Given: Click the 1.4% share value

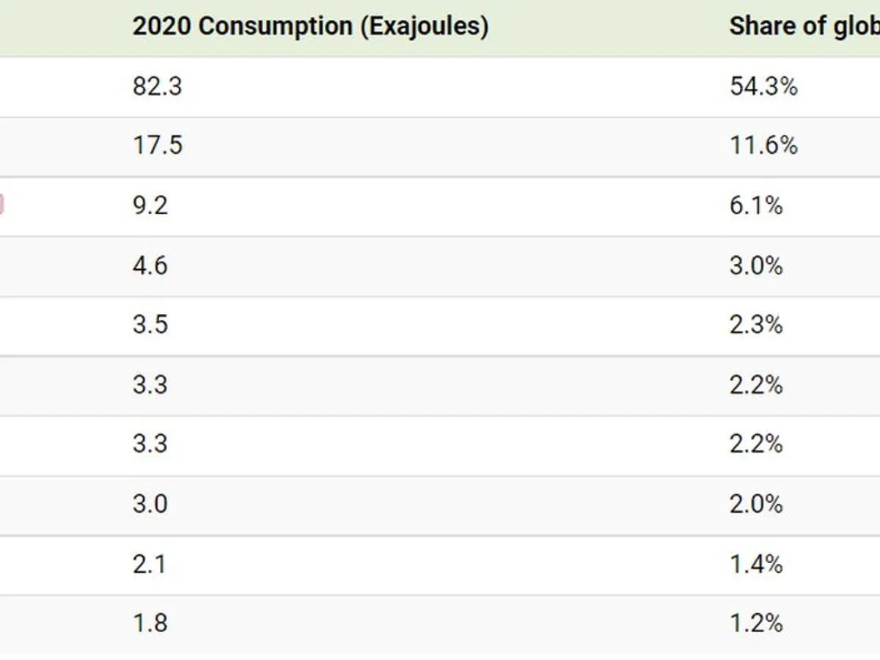Looking at the screenshot, I should tap(756, 565).
